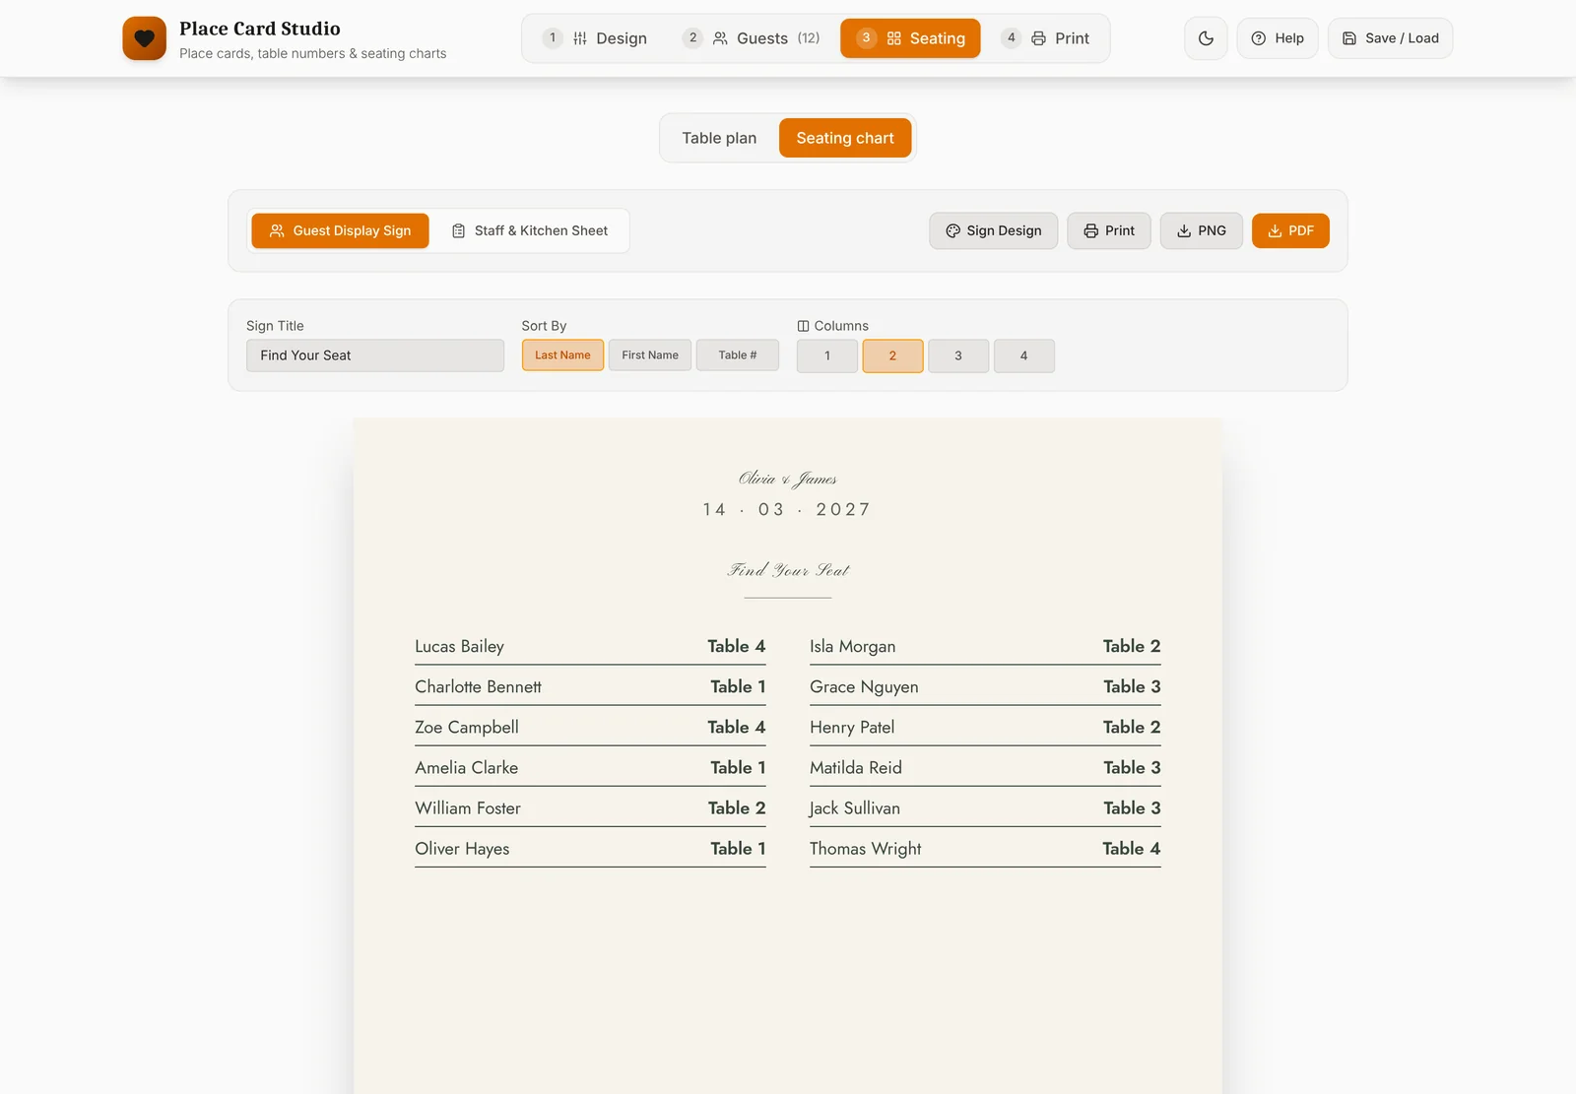Open the Sign Design options

(x=993, y=230)
